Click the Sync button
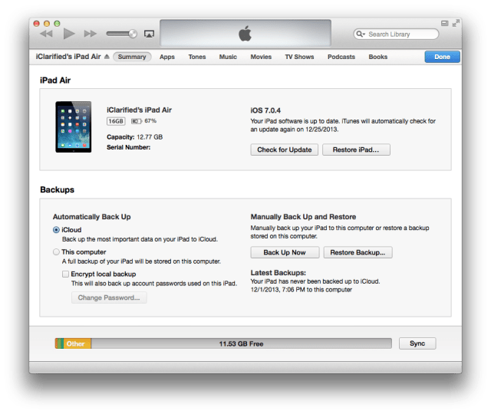This screenshot has width=491, height=414. coord(417,343)
